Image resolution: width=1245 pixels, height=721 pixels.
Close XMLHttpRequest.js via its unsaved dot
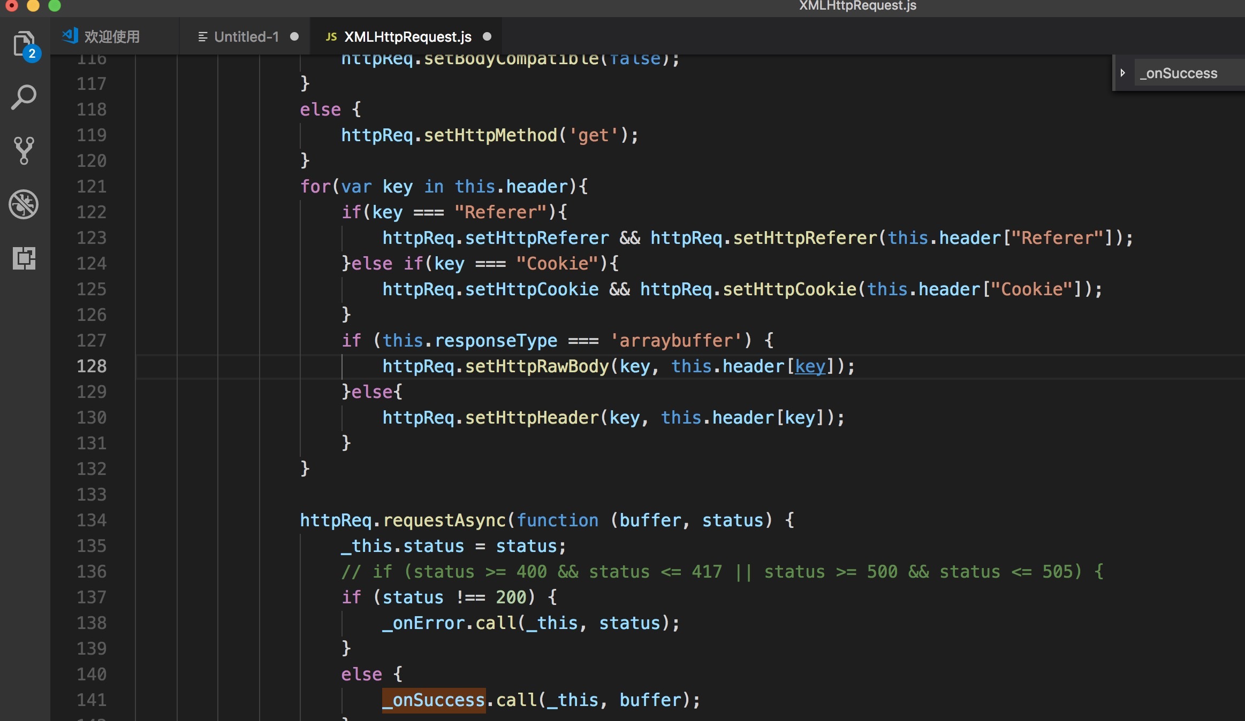pyautogui.click(x=487, y=36)
